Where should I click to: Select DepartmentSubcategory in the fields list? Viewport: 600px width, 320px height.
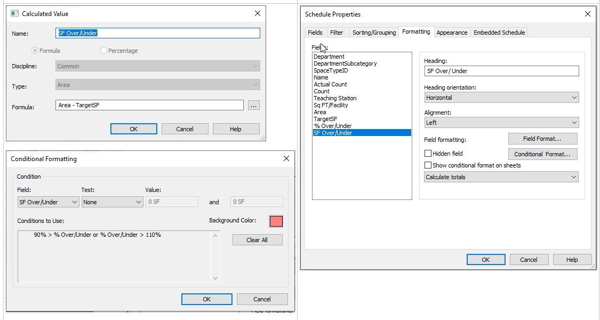pyautogui.click(x=345, y=63)
